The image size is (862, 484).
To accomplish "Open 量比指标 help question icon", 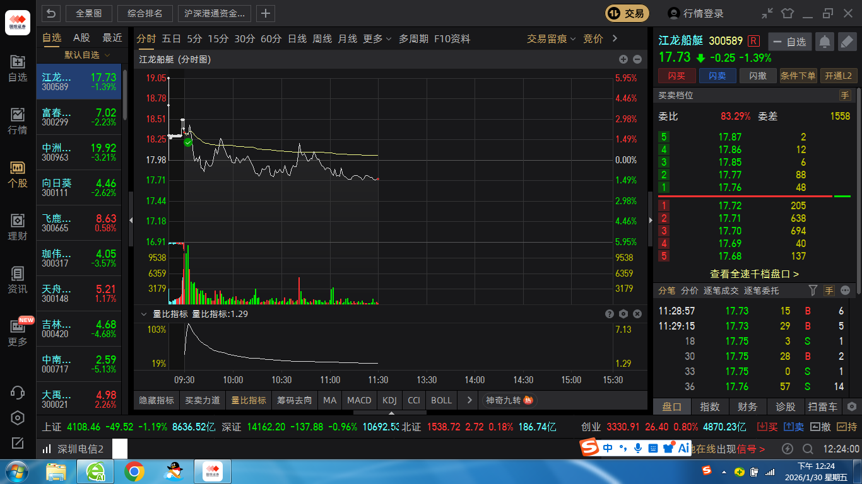I will click(x=610, y=314).
